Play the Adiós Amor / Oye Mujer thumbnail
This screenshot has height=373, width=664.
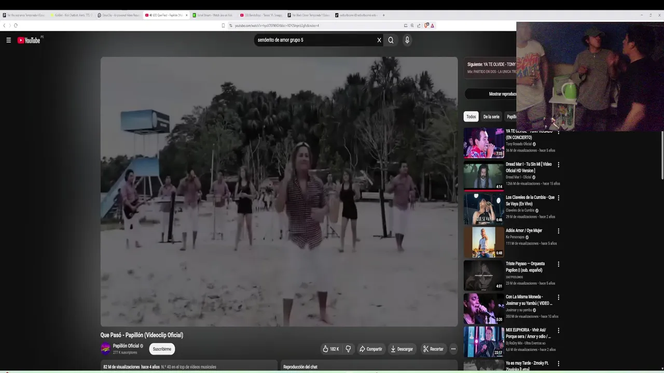(483, 242)
